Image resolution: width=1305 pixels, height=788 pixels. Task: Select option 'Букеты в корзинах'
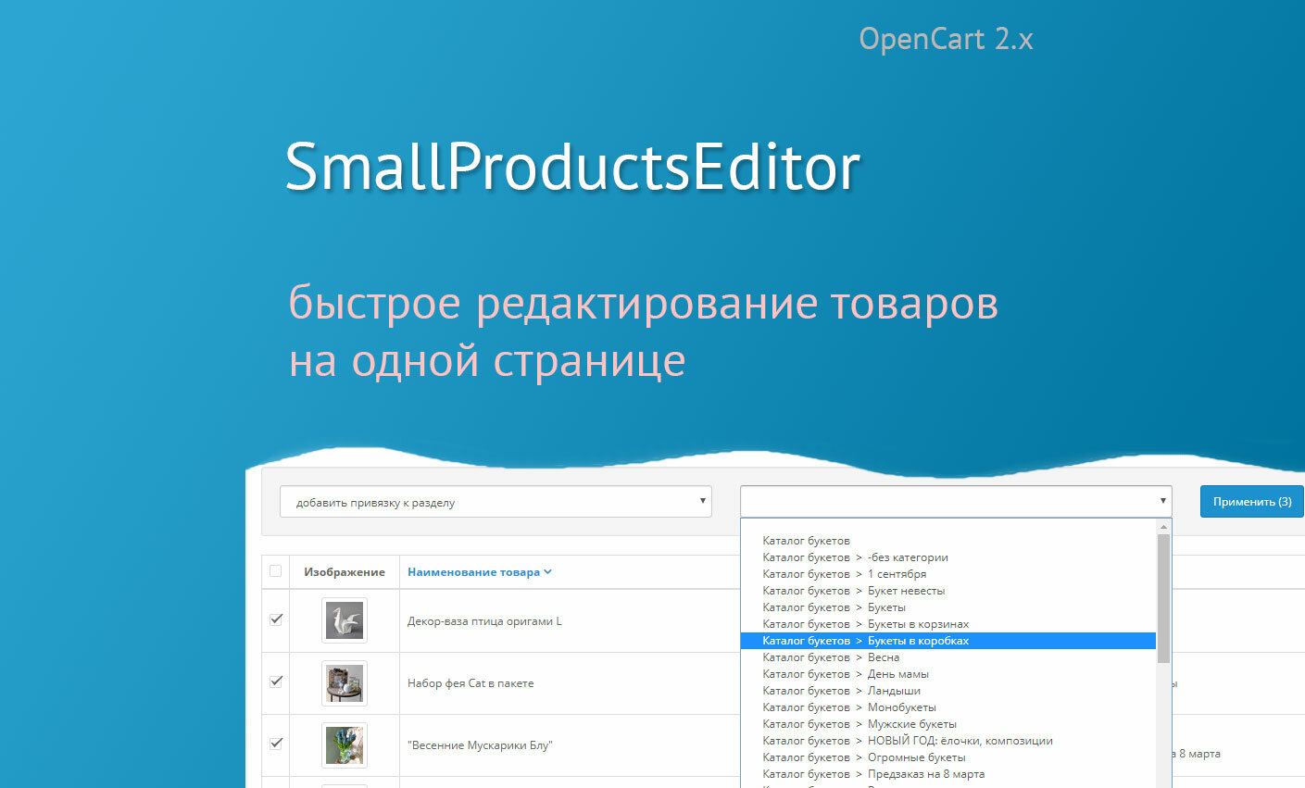[x=948, y=624]
